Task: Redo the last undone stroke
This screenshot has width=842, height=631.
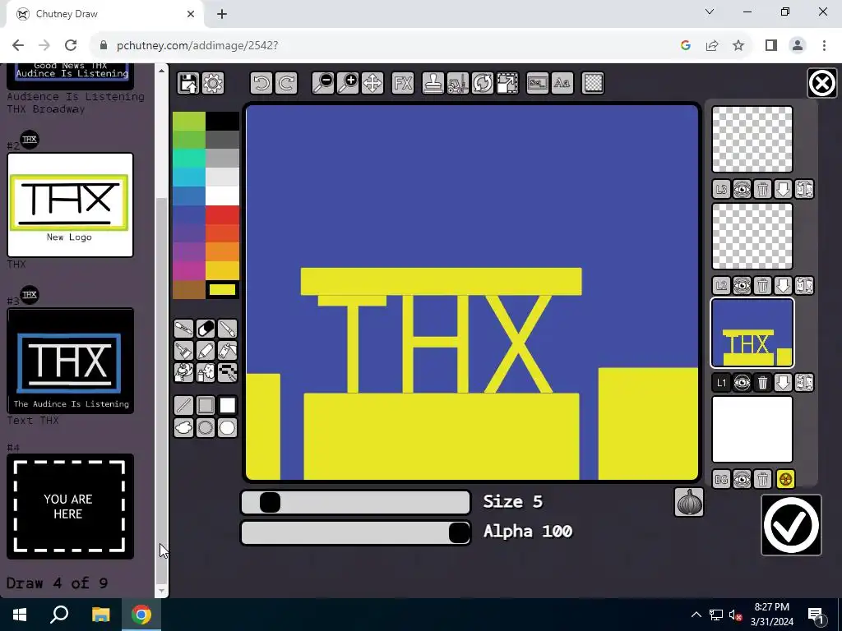Action: [x=286, y=83]
